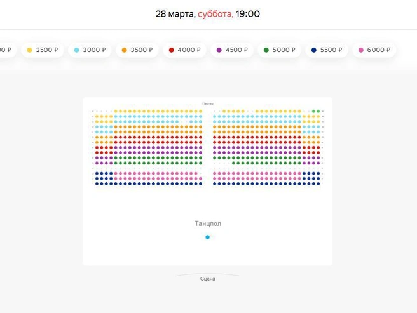Select the 3000 ₽ price filter chip
417x313 pixels.
click(90, 50)
